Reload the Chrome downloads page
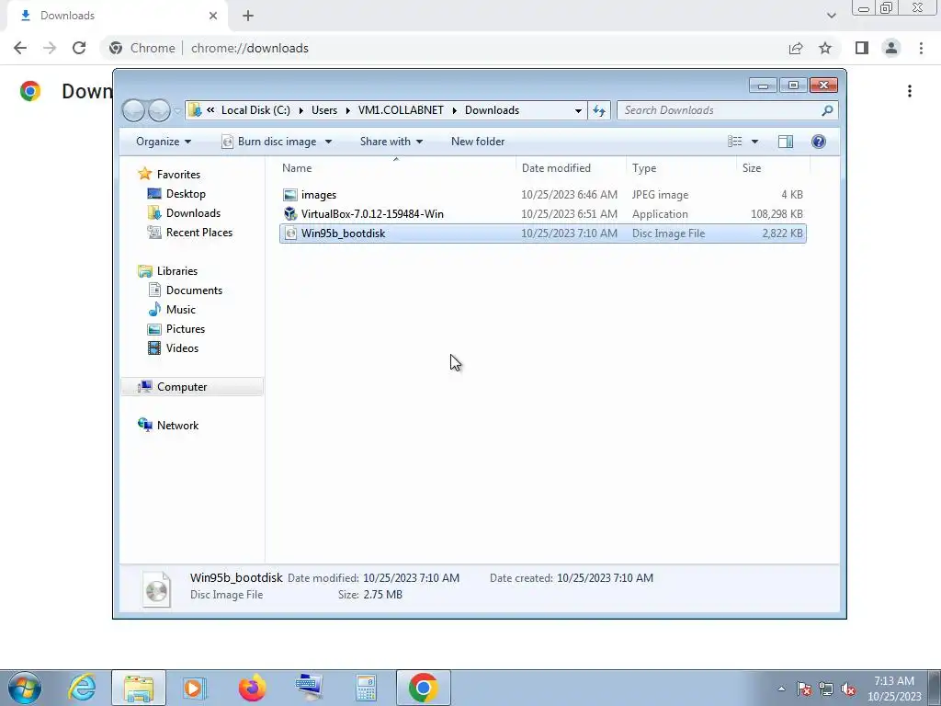 79,48
